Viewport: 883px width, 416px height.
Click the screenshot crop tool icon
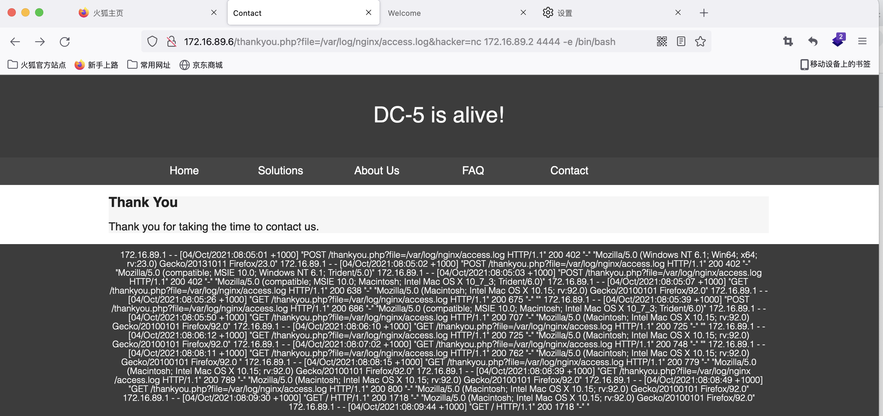pos(788,42)
